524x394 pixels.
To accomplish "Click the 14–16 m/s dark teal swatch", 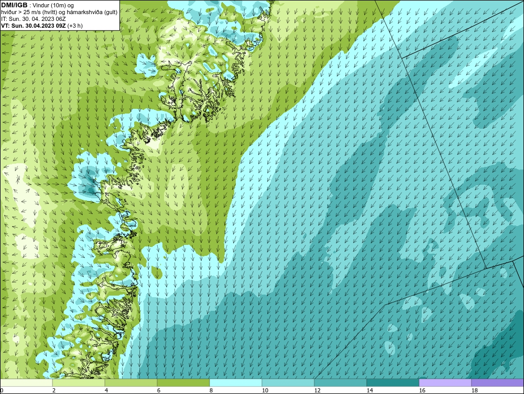I will [392, 382].
